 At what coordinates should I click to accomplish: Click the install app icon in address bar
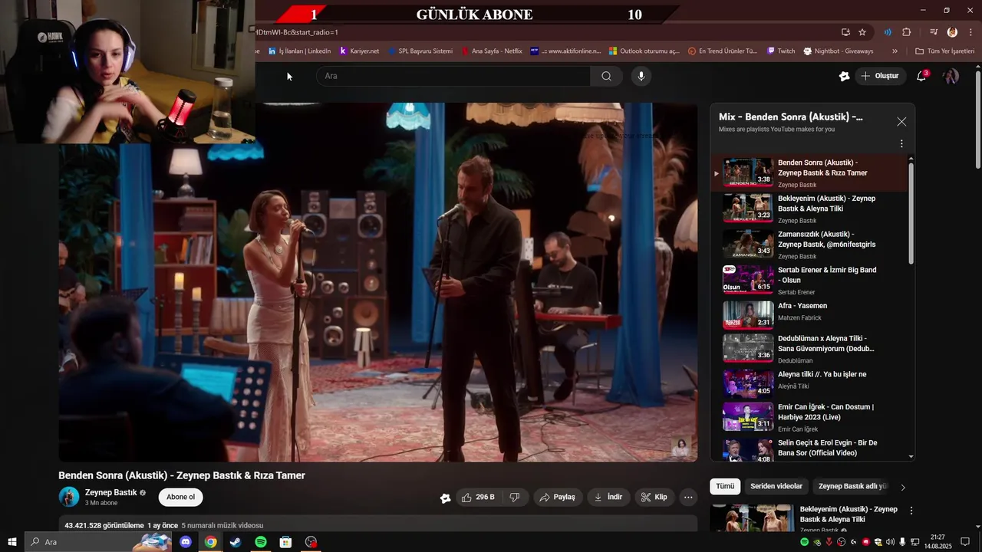845,32
